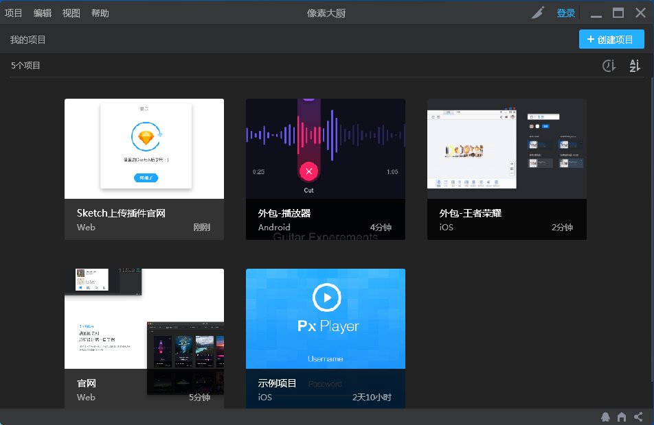654x425 pixels.
Task: Click the 创建项目 button
Action: tap(611, 39)
